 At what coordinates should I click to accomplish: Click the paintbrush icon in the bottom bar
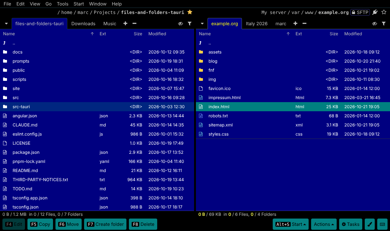[370, 224]
